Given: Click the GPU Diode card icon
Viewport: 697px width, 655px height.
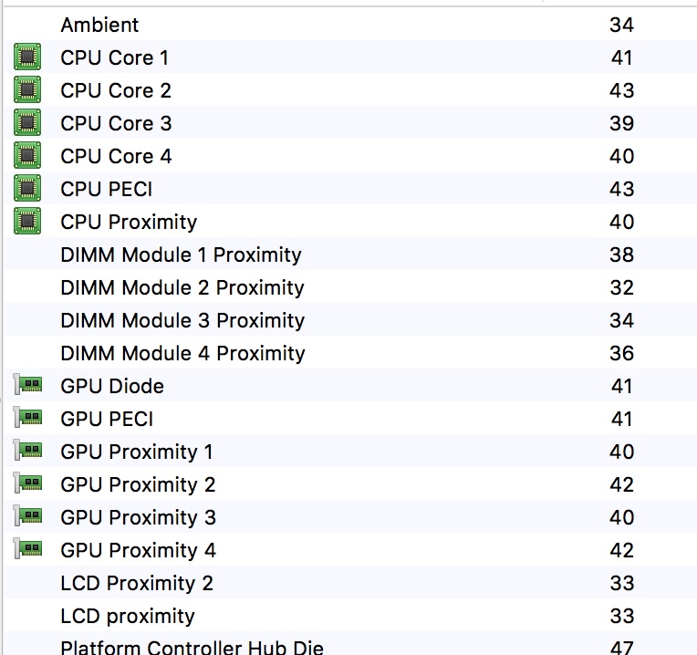Looking at the screenshot, I should 27,385.
